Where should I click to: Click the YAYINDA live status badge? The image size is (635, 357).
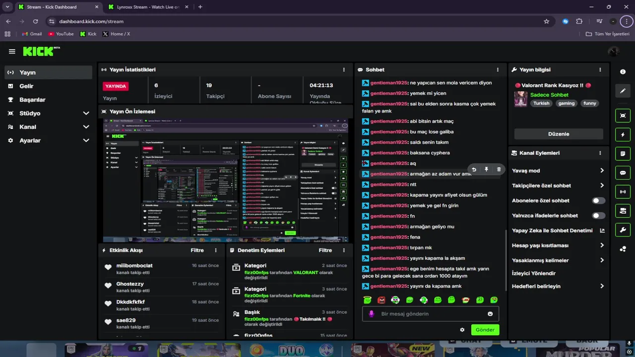tap(116, 86)
